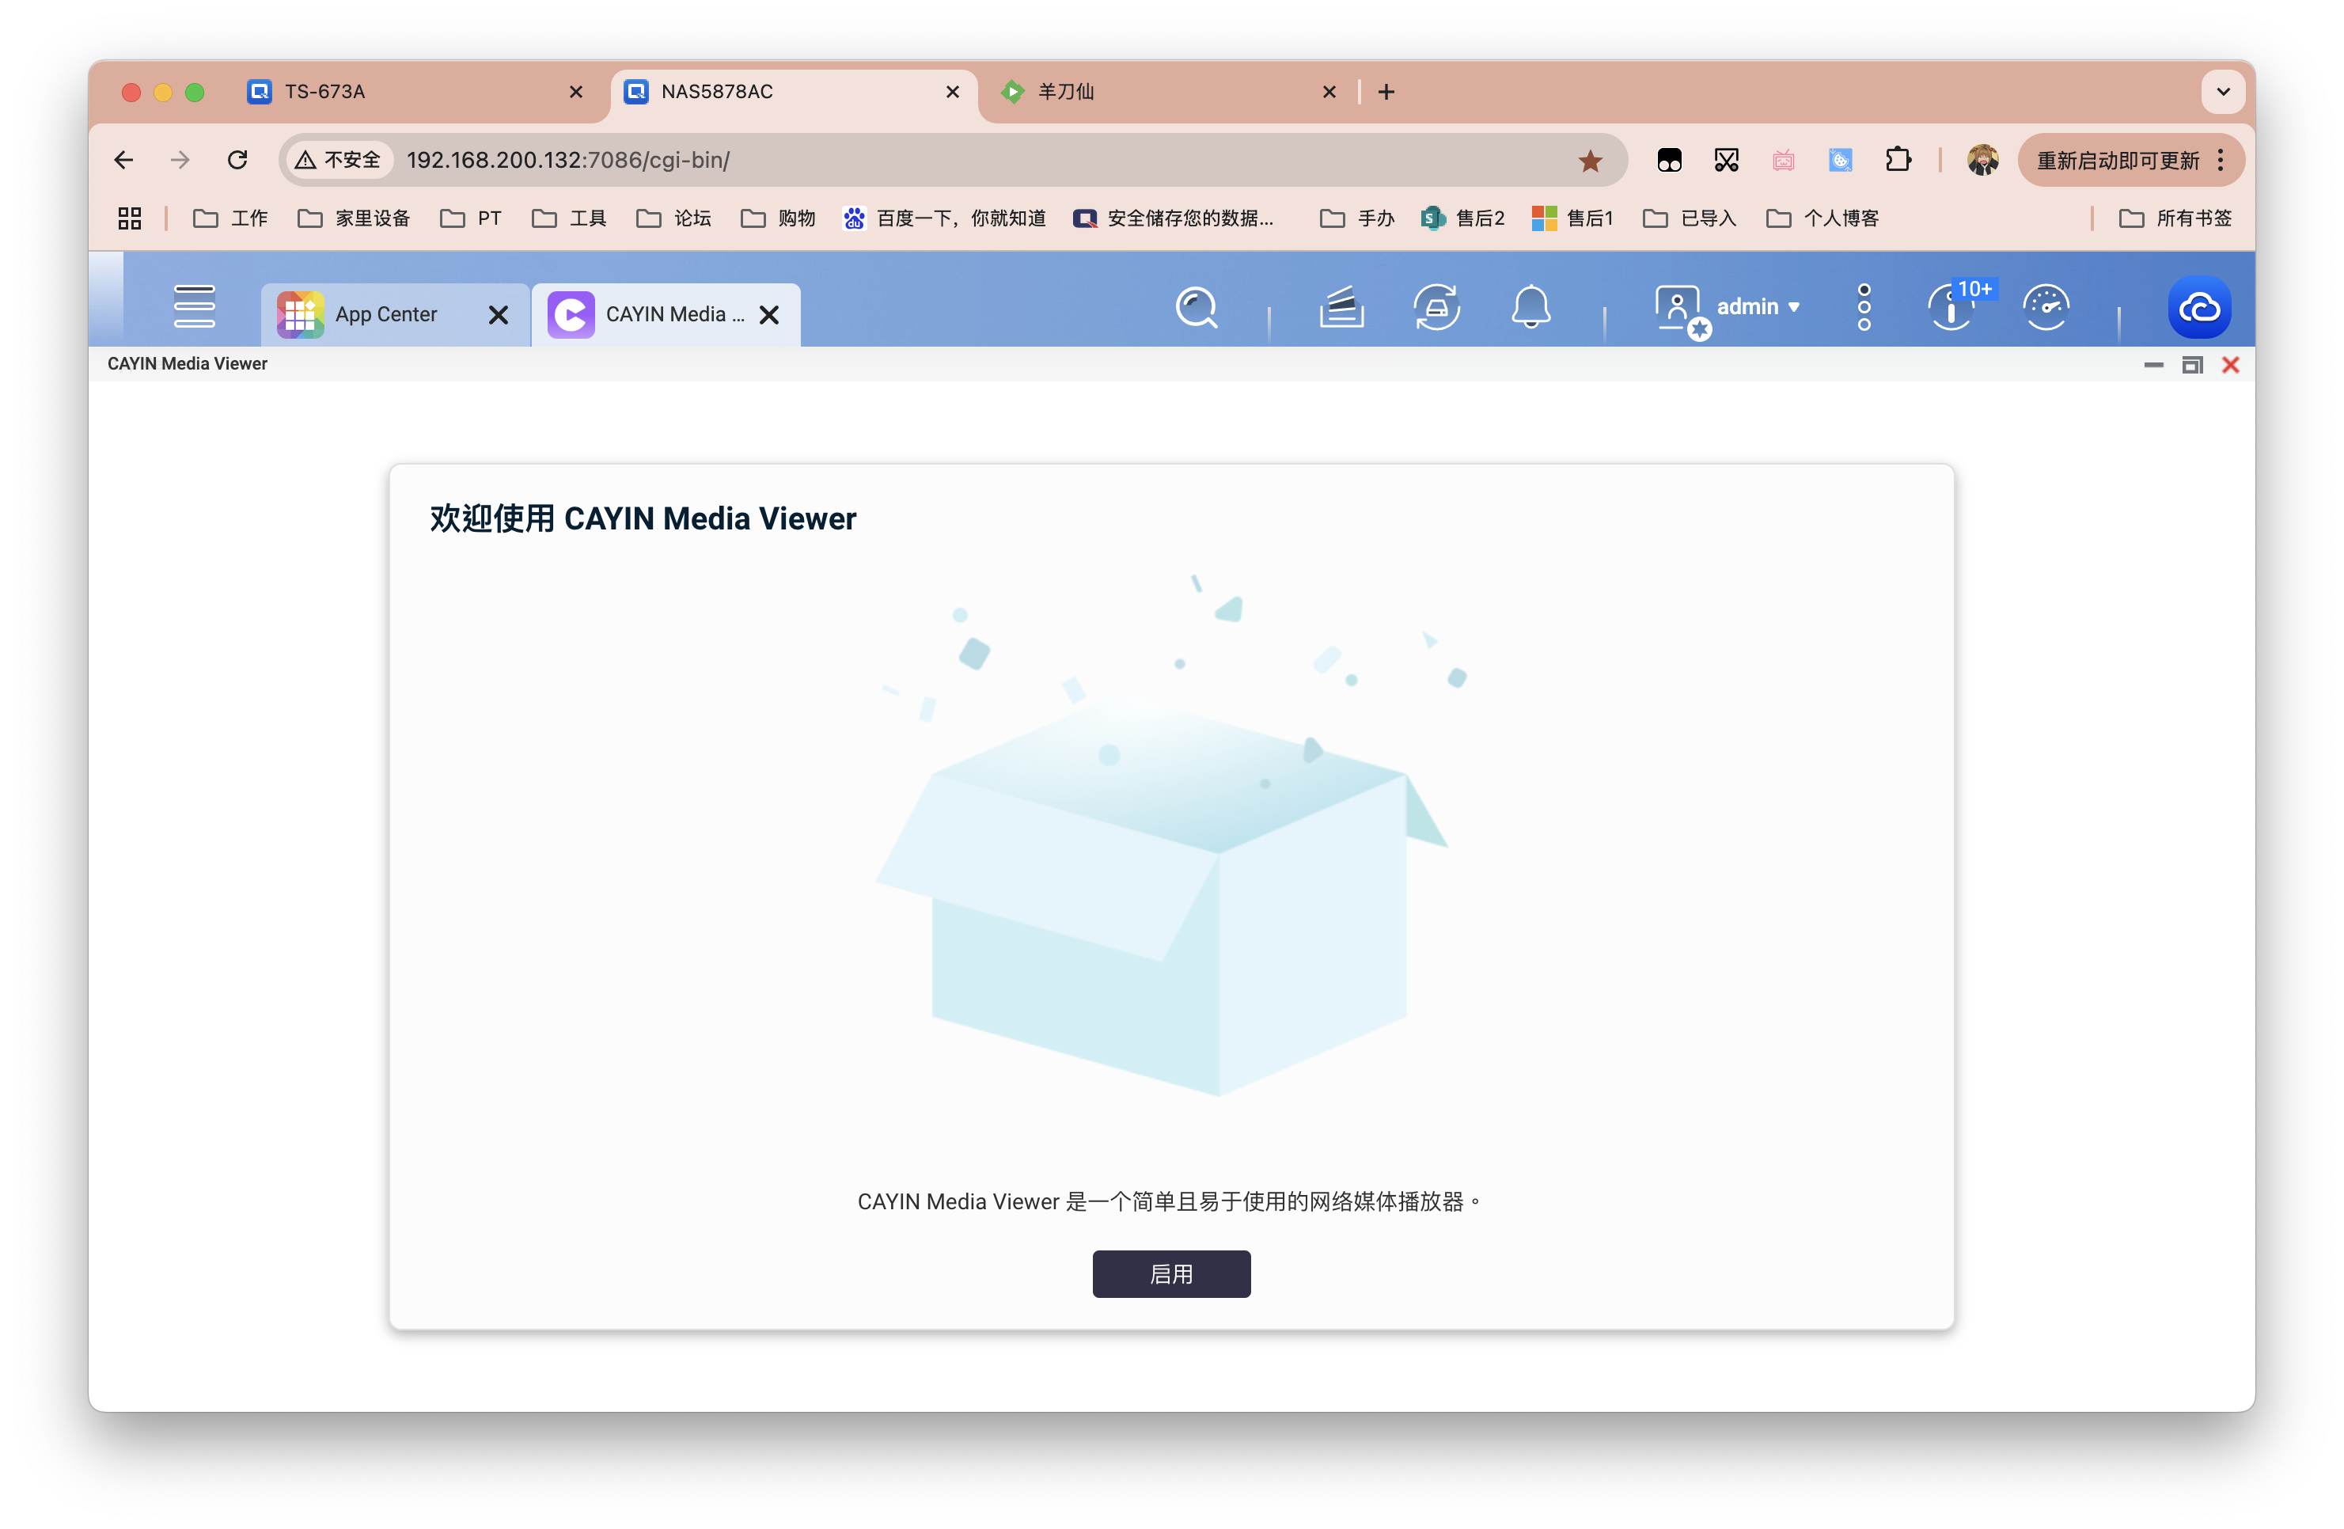Open the QTS main menu hamburger
2344x1529 pixels.
[x=194, y=306]
